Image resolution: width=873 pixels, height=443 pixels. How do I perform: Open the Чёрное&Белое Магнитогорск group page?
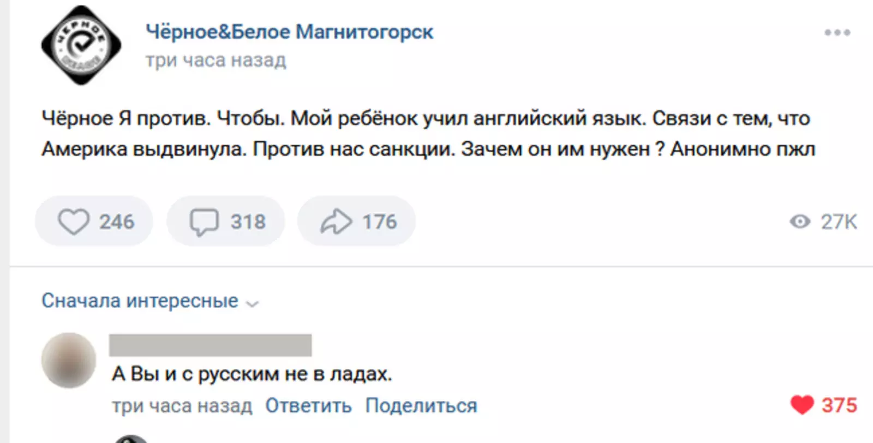[x=289, y=32]
